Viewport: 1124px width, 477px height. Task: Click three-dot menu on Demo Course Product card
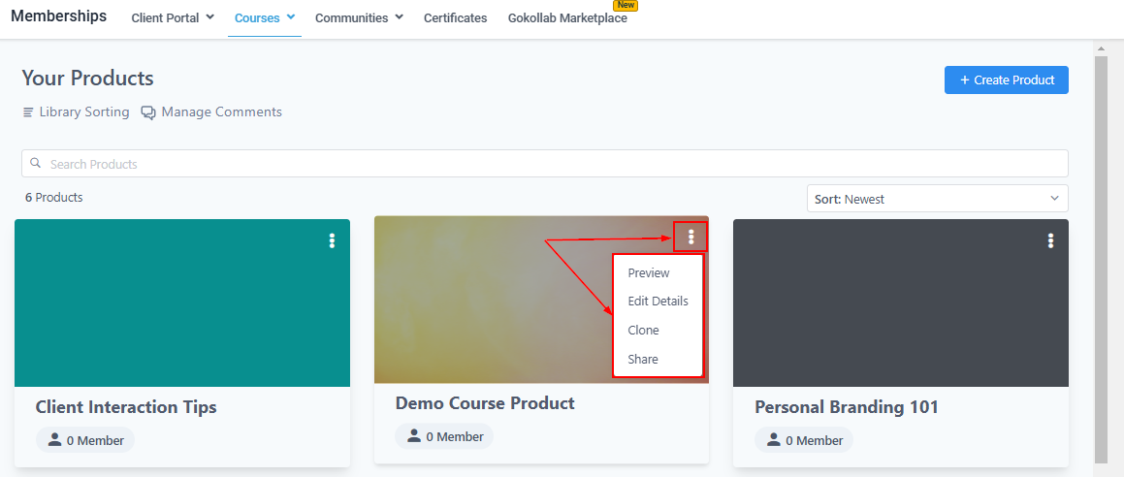690,237
